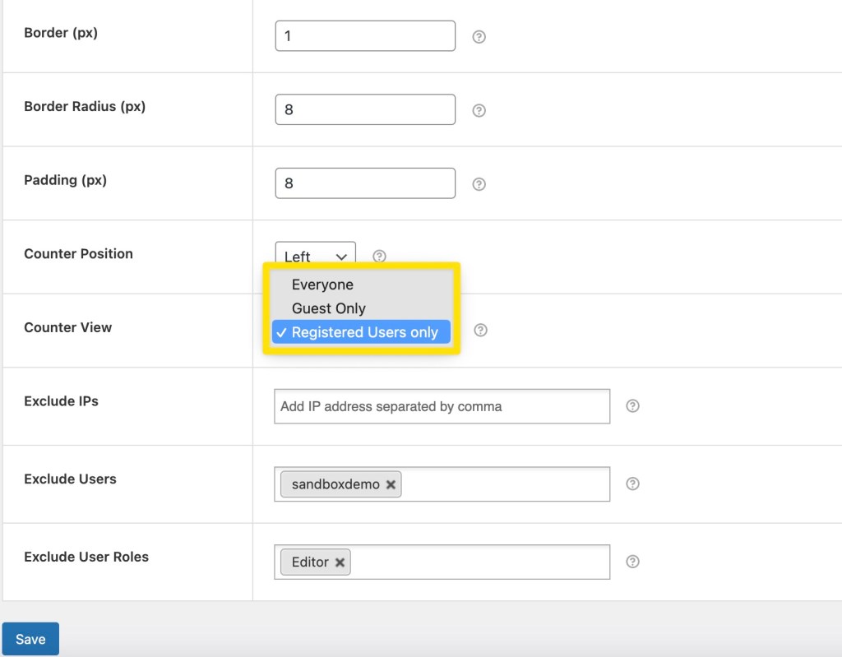Click the Border (px) label

(x=61, y=33)
